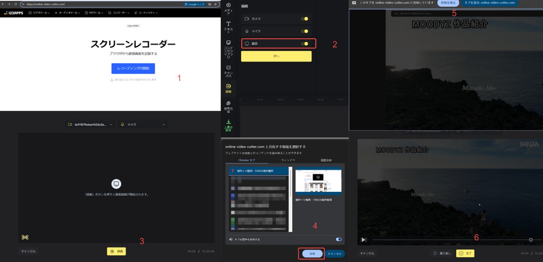The image size is (543, 262).
Task: Click the recorded video progress slider handle
Action: pos(531,240)
